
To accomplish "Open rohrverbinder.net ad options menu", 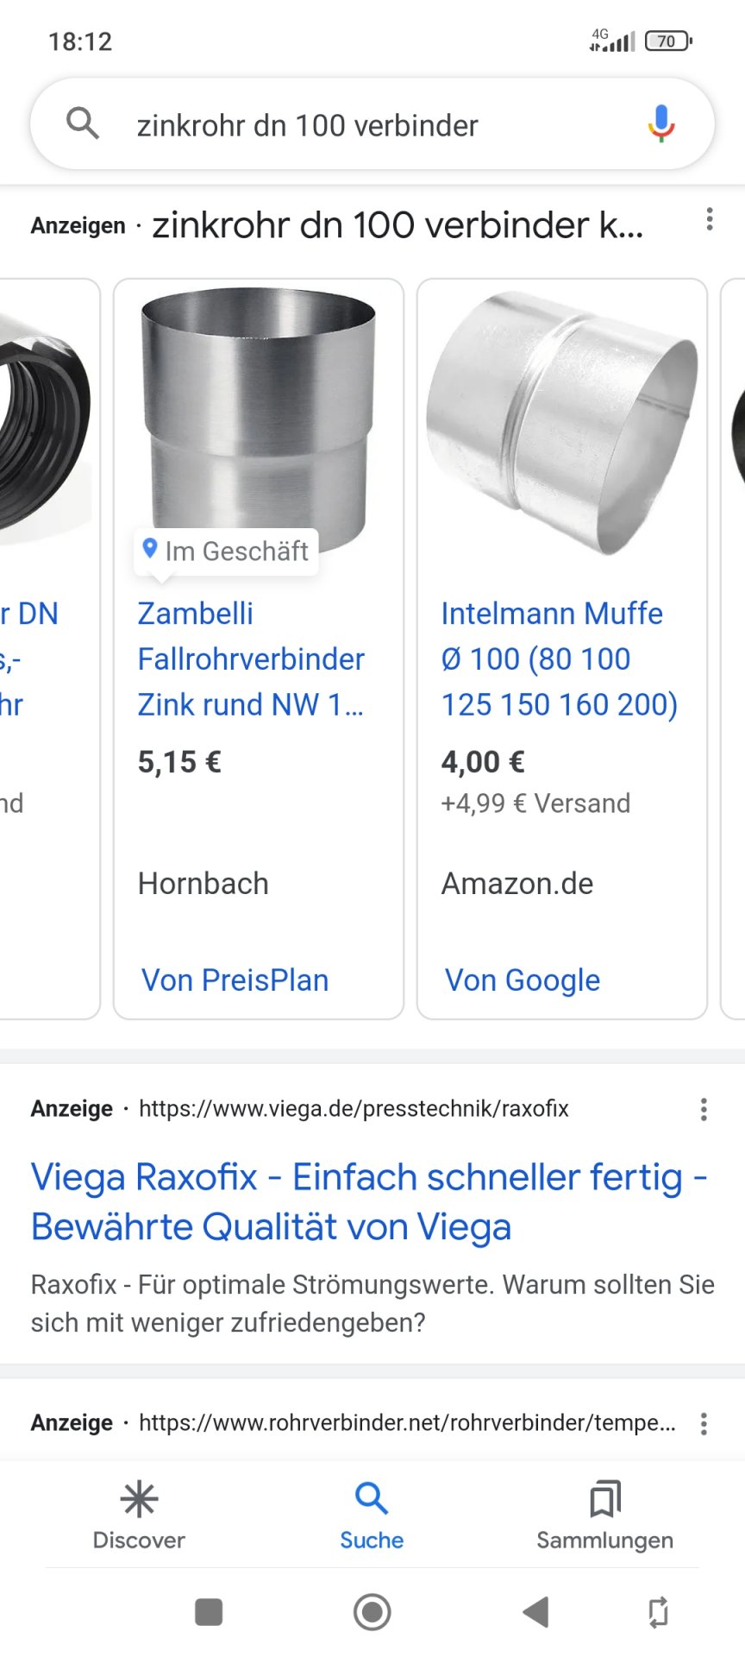I will (704, 1423).
